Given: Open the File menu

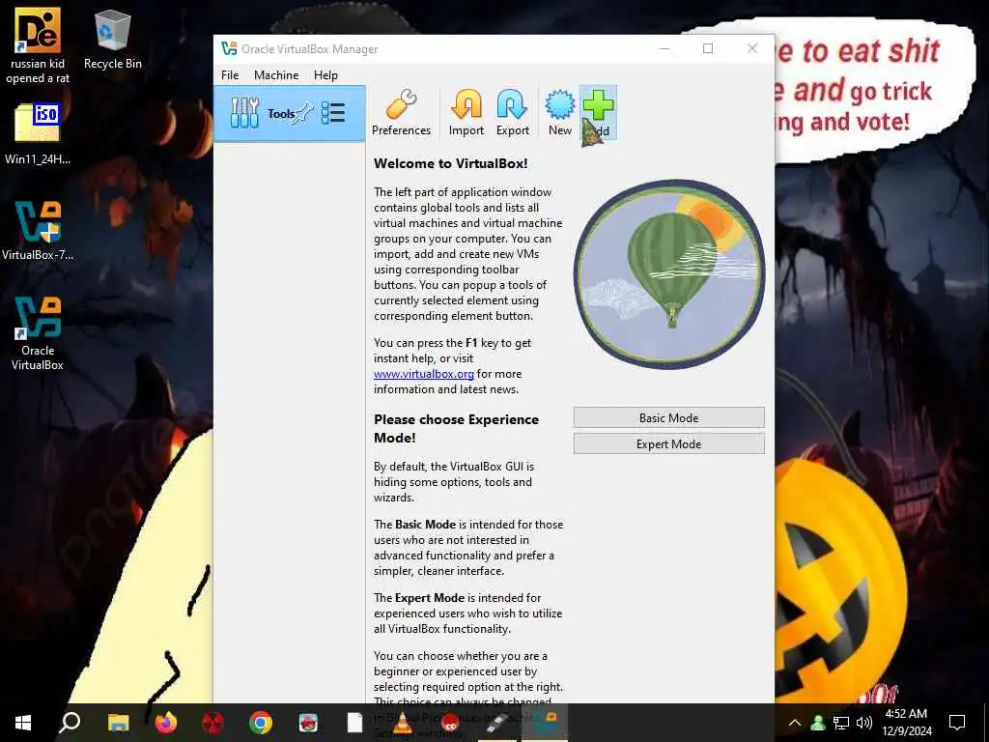Looking at the screenshot, I should tap(230, 75).
